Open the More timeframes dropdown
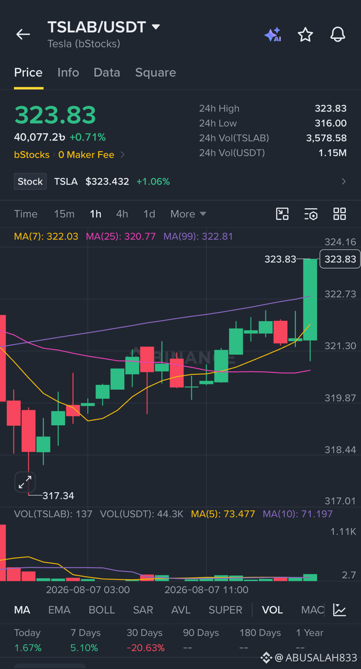This screenshot has height=669, width=361. pos(188,214)
